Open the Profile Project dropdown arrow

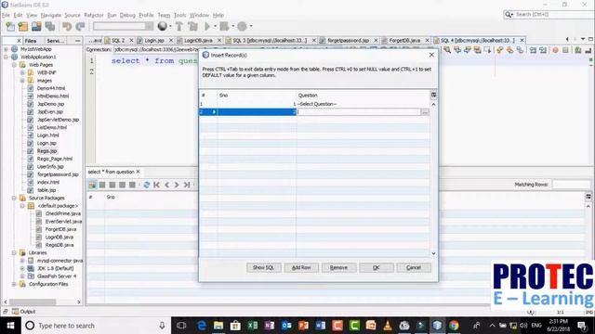(x=250, y=26)
